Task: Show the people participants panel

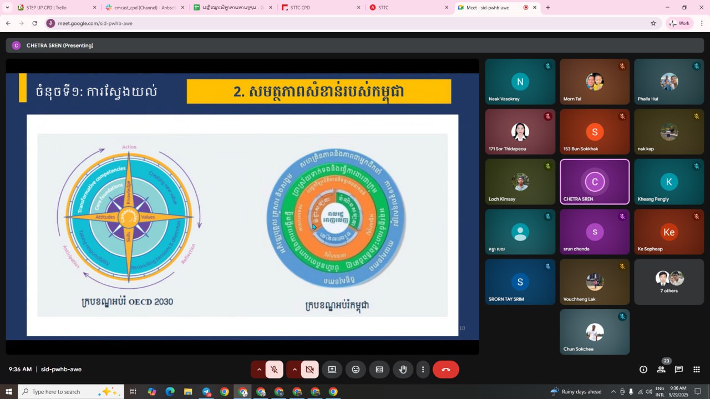Action: pos(661,370)
